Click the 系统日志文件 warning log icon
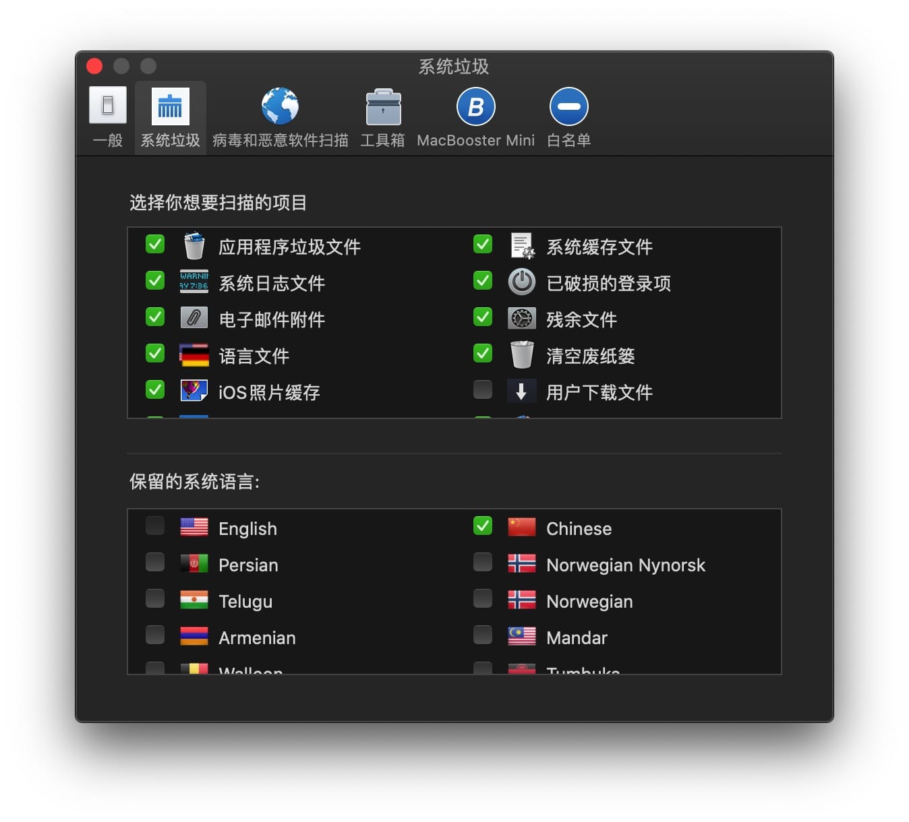The image size is (909, 822). pos(194,282)
